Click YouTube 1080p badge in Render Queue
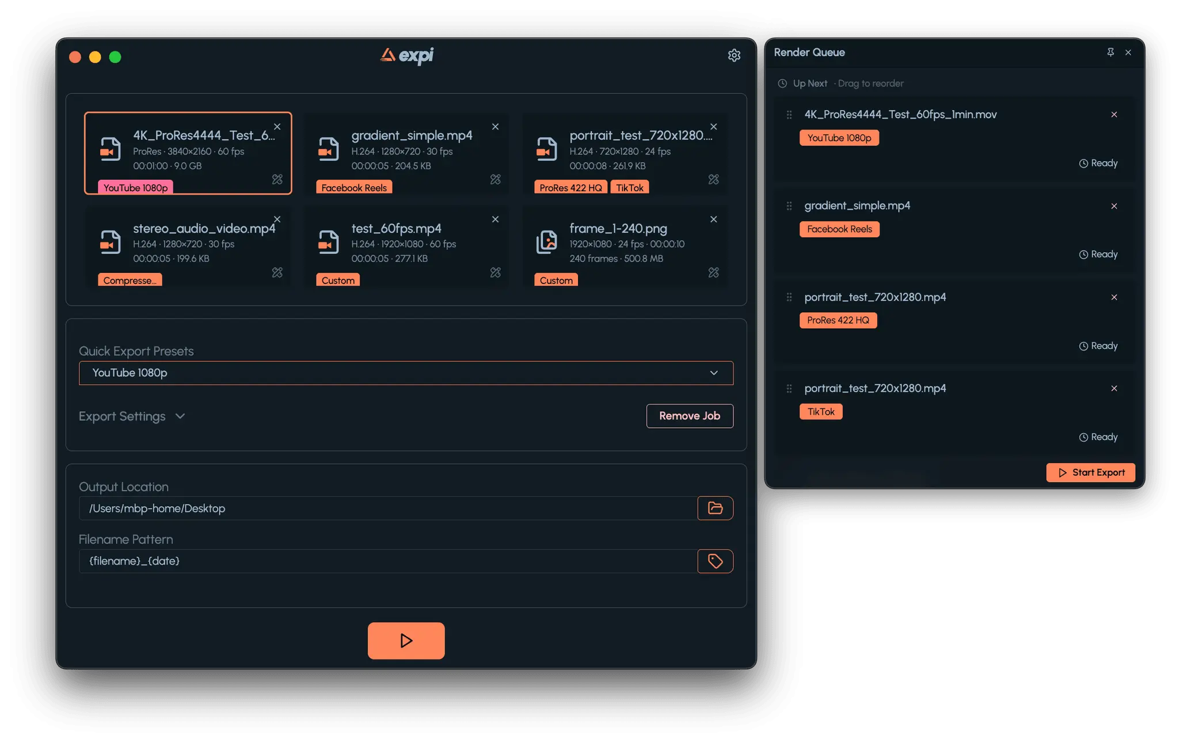The image size is (1179, 743). click(x=839, y=138)
